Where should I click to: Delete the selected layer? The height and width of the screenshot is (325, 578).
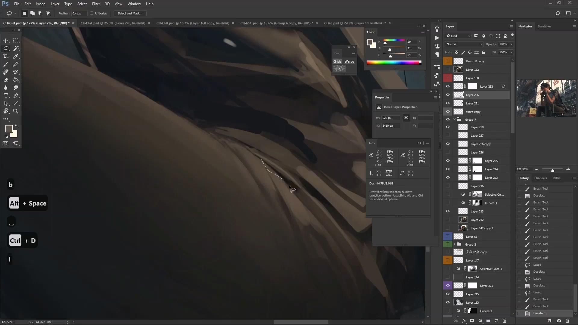[x=505, y=321]
